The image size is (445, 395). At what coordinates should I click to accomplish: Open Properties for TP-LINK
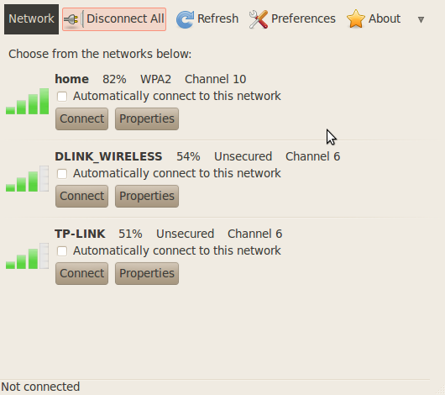tap(147, 273)
